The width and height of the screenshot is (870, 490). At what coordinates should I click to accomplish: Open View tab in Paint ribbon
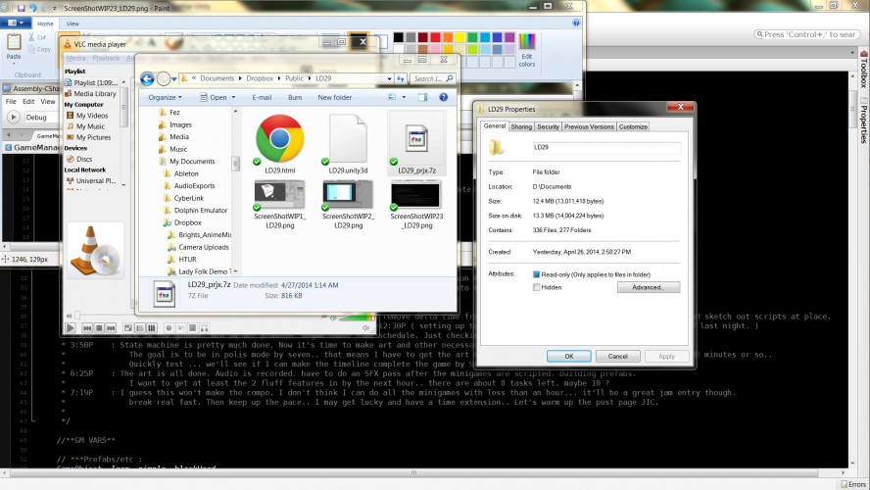(72, 24)
